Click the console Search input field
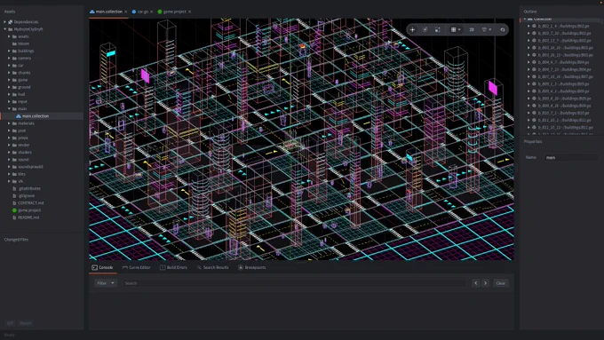Viewport: 604px width, 340px height. (x=294, y=283)
